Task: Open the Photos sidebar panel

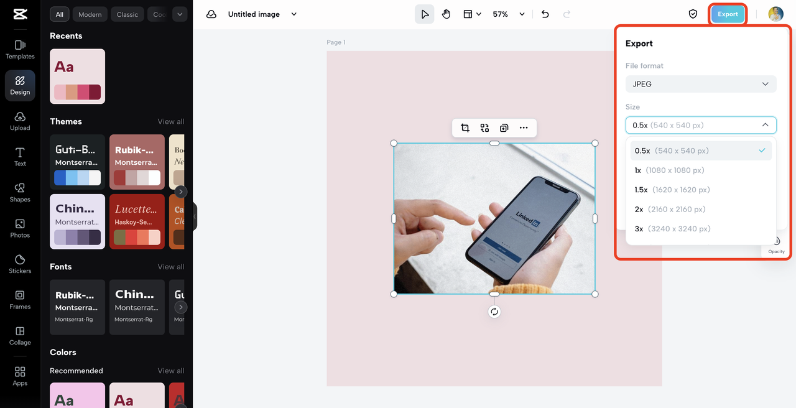Action: click(20, 228)
